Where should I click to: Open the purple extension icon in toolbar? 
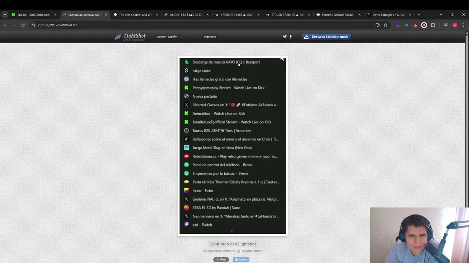pos(398,25)
